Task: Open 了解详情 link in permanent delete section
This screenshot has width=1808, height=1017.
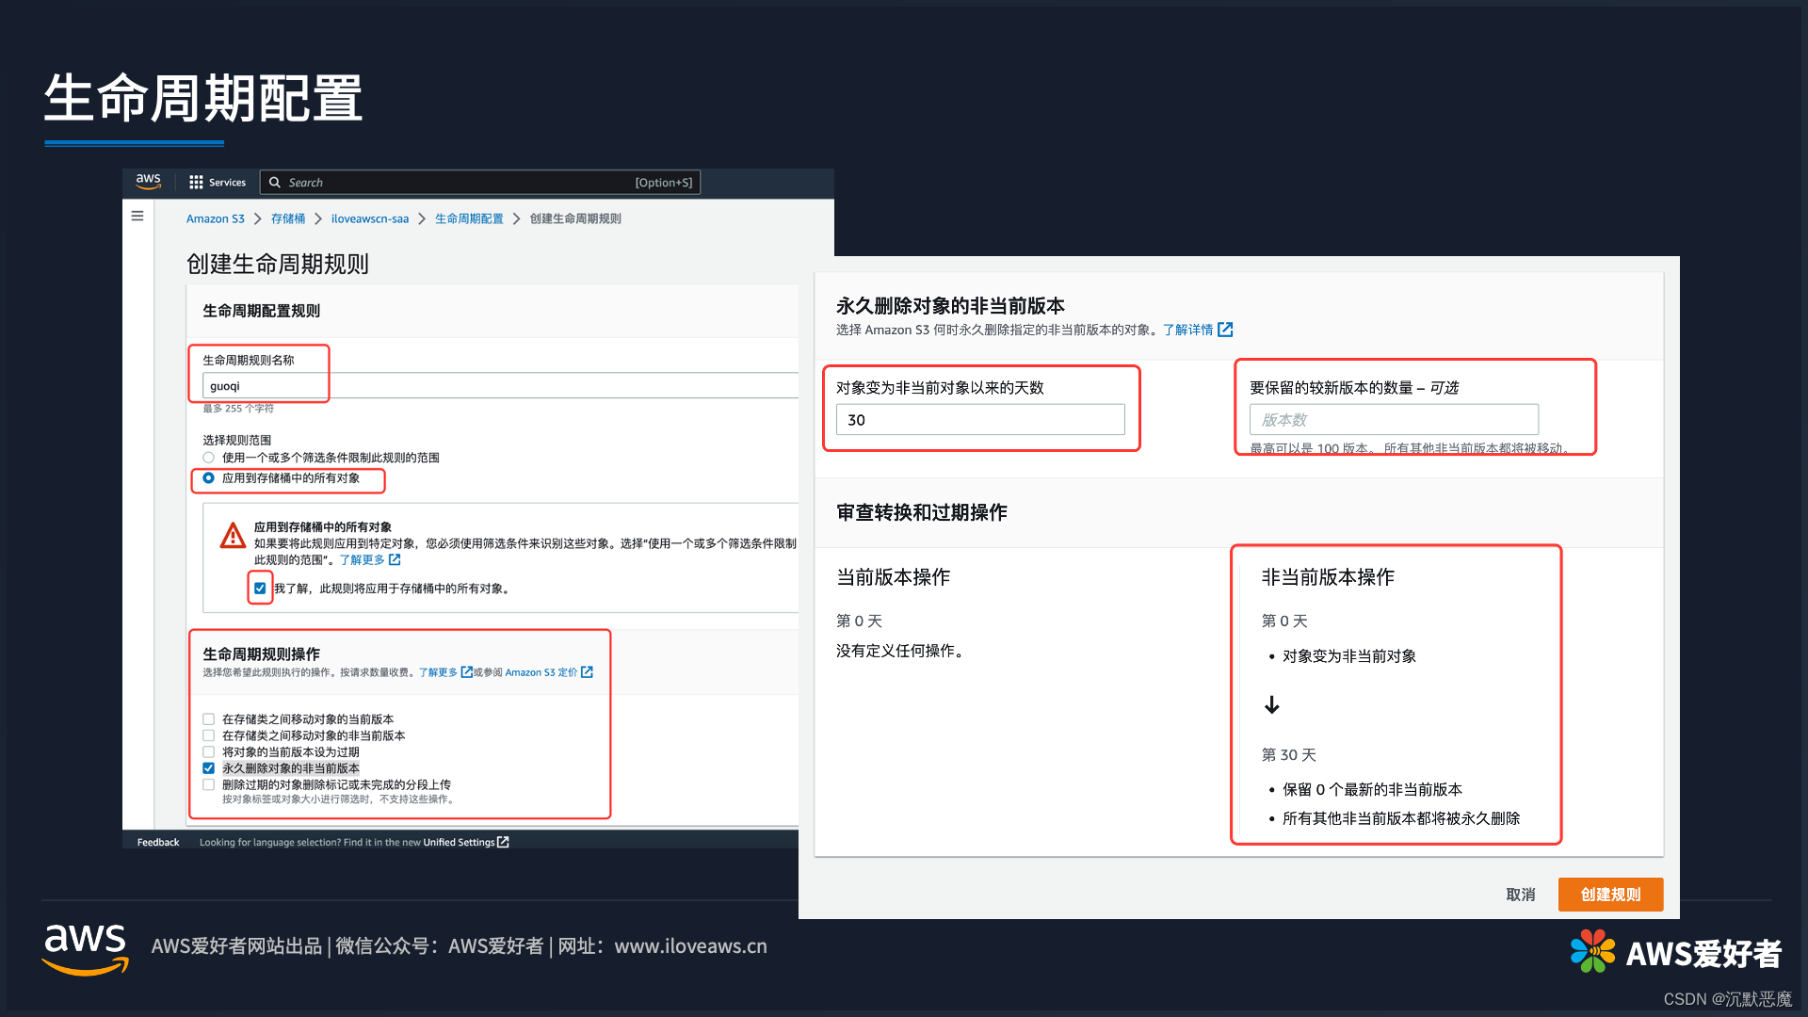Action: click(1188, 330)
